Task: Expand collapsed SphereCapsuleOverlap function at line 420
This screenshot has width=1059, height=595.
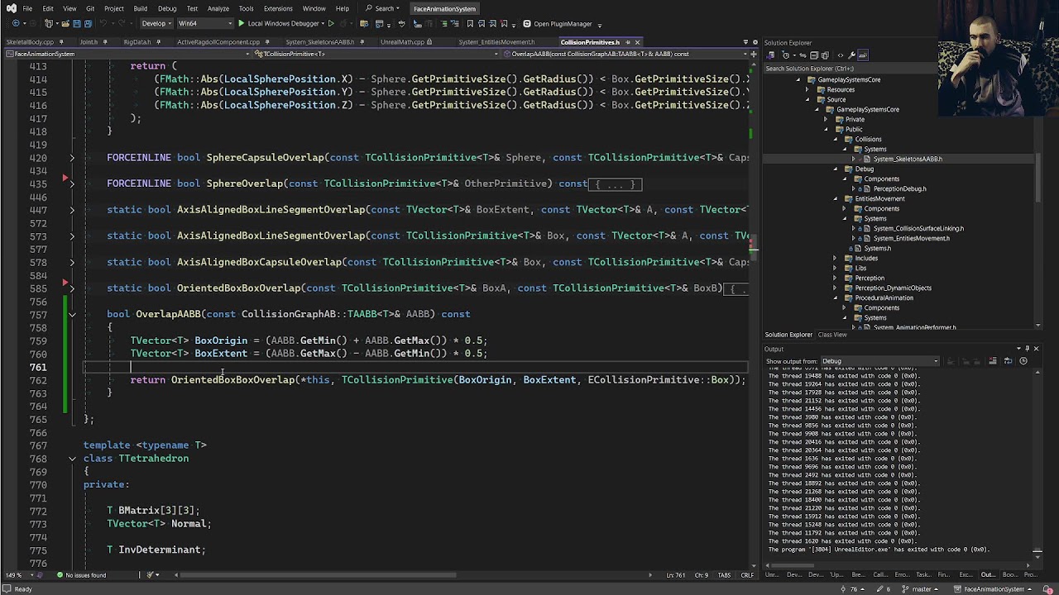Action: [72, 157]
